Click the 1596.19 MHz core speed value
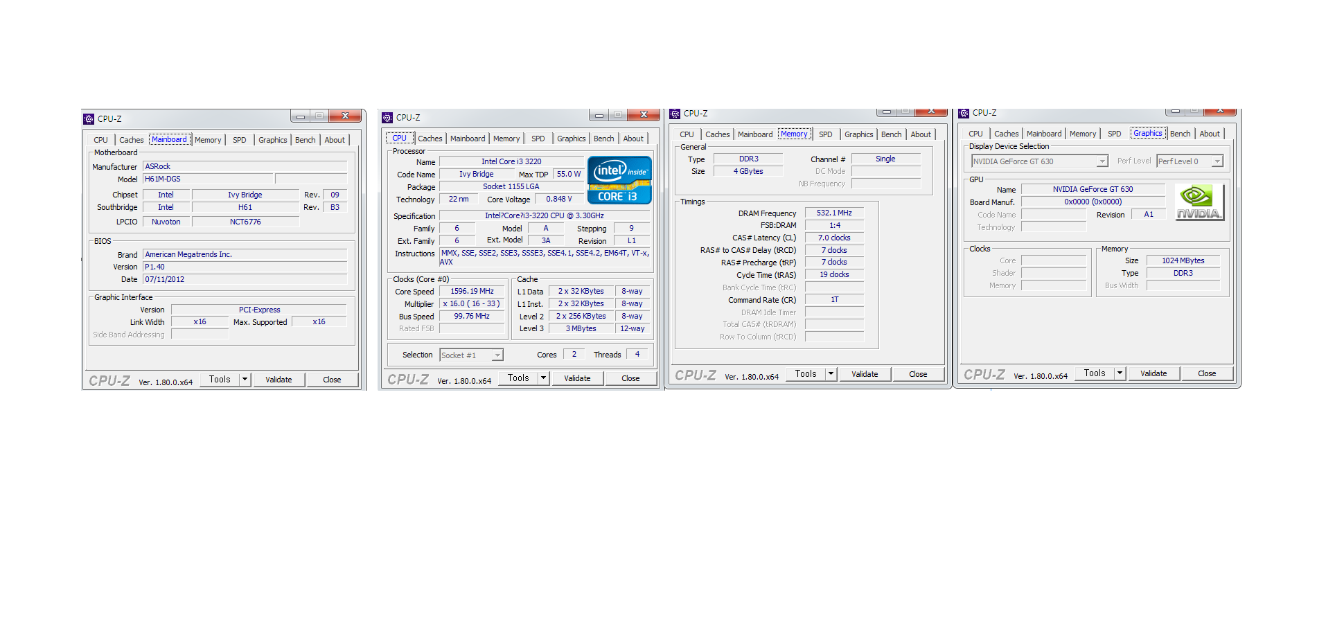Viewport: 1326px width, 620px height. tap(472, 292)
